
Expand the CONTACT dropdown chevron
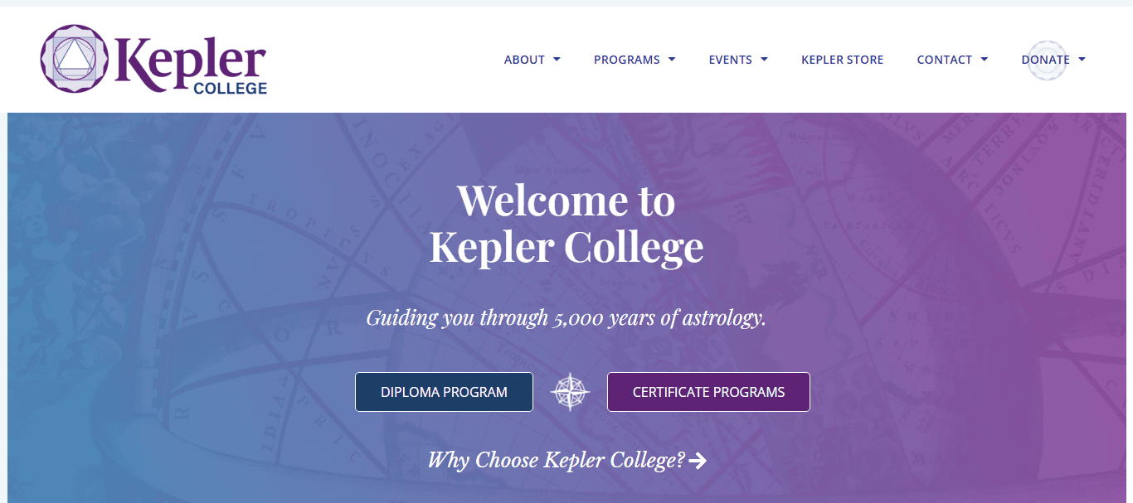pos(984,60)
